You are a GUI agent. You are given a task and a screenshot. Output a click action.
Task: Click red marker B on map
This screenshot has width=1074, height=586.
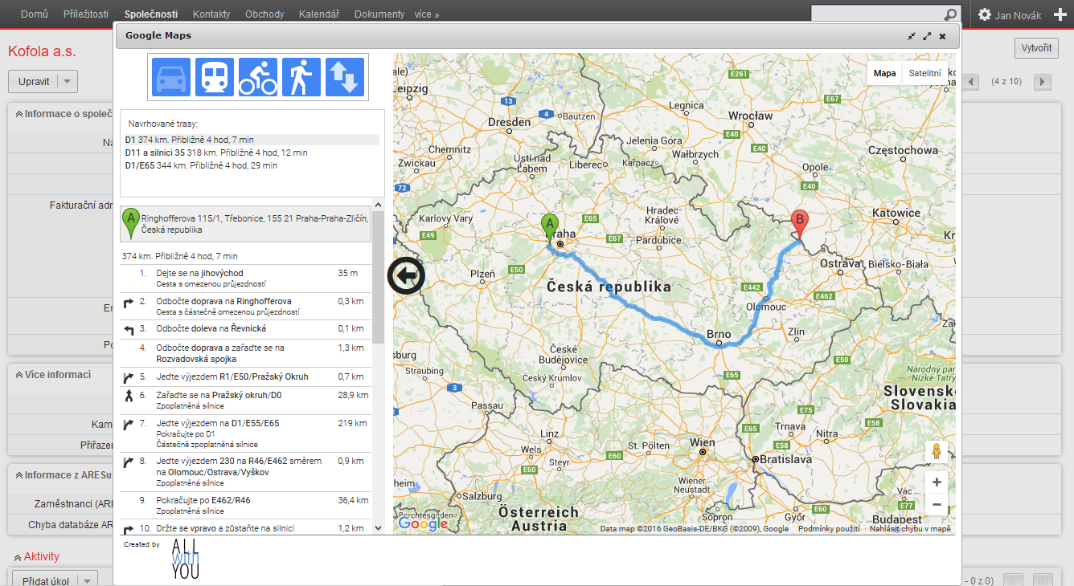tap(799, 225)
